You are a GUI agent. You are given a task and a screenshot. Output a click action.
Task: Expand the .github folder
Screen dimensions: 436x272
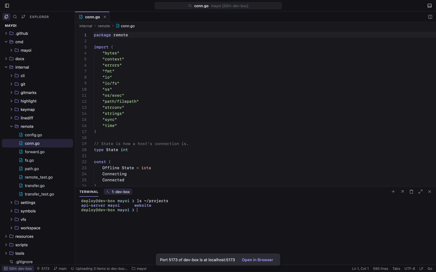[x=37, y=33]
